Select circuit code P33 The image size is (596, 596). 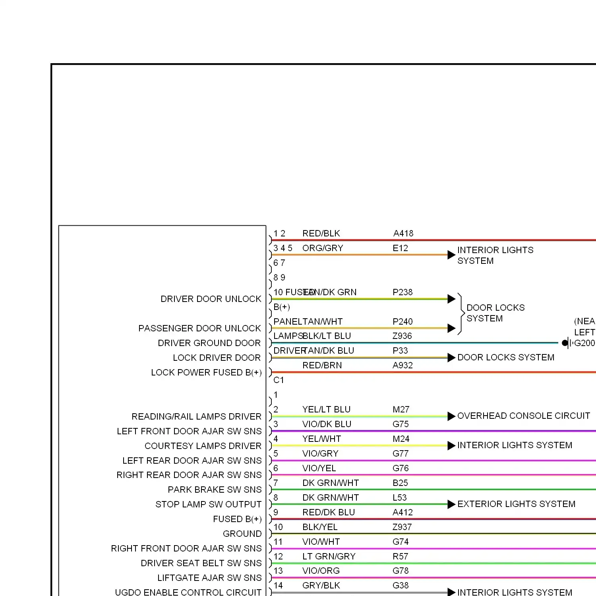click(400, 351)
